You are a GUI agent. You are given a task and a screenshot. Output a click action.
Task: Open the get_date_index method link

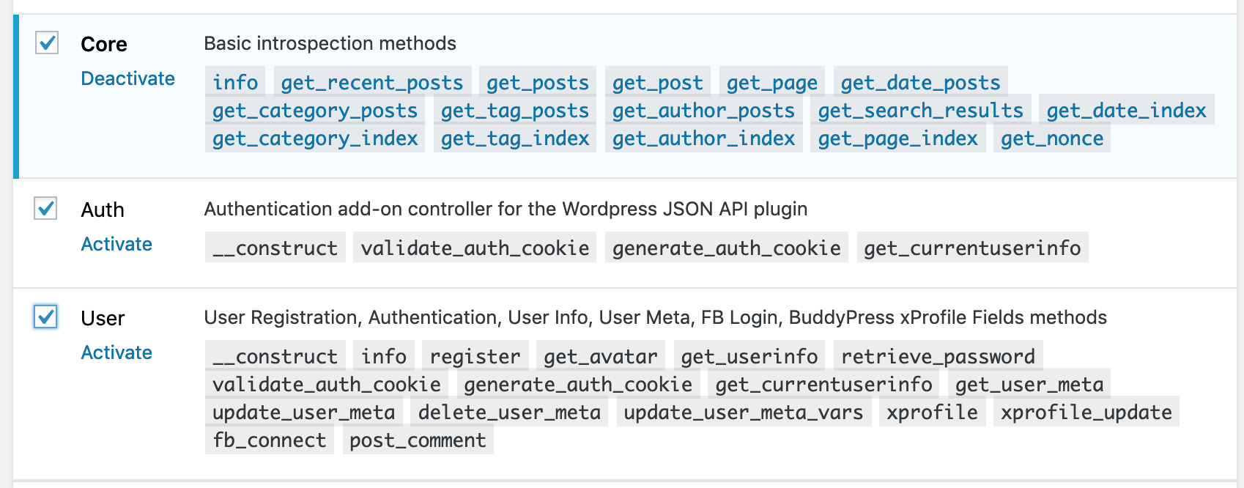click(x=1126, y=110)
